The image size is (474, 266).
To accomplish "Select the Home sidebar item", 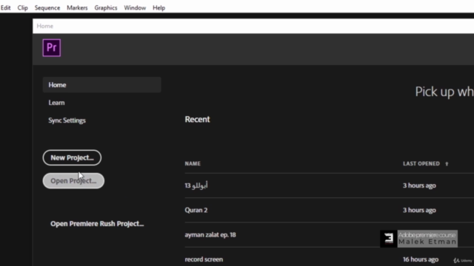I will (102, 85).
